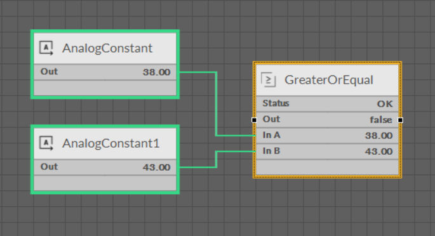Select the left black resize handle
The width and height of the screenshot is (435, 236).
pos(254,120)
